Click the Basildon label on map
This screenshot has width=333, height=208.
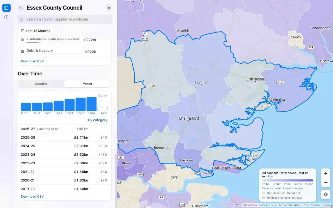coord(187,160)
